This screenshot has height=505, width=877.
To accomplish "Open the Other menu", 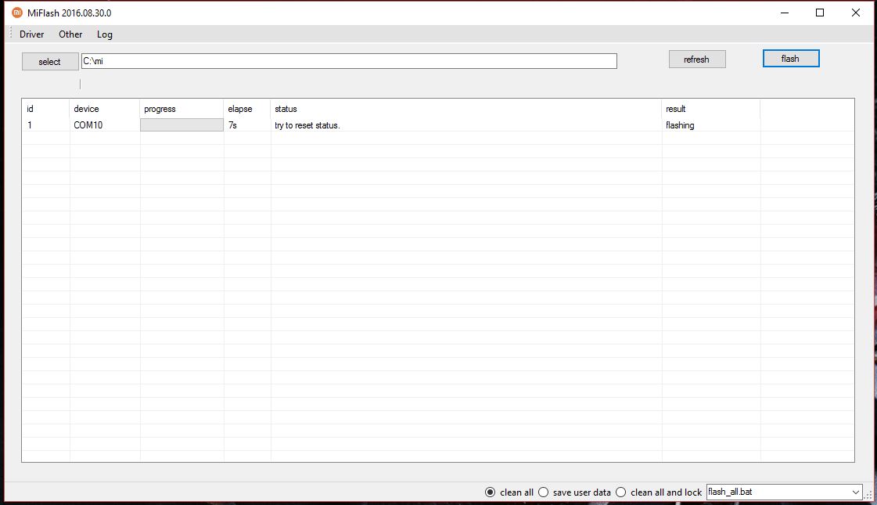I will [70, 34].
